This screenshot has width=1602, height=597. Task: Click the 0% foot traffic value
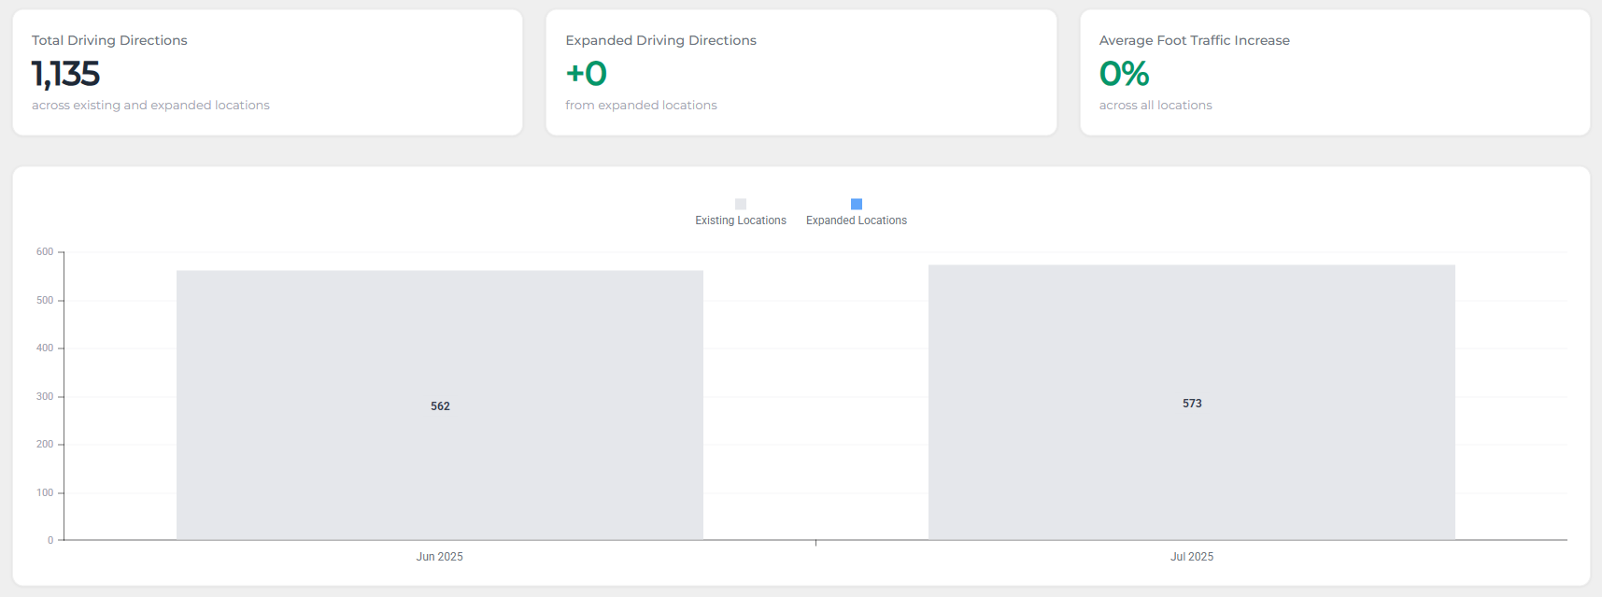click(x=1124, y=74)
